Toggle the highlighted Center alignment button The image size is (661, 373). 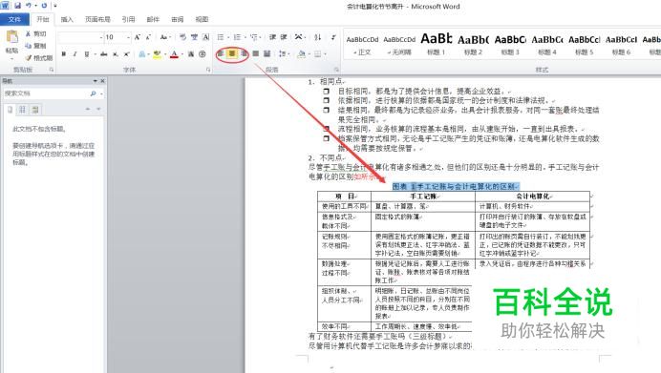pos(232,53)
